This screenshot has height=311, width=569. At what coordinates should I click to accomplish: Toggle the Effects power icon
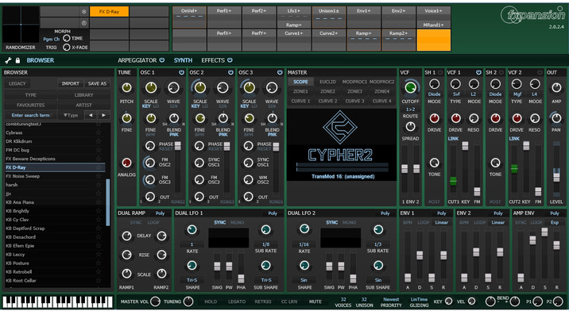[x=230, y=60]
